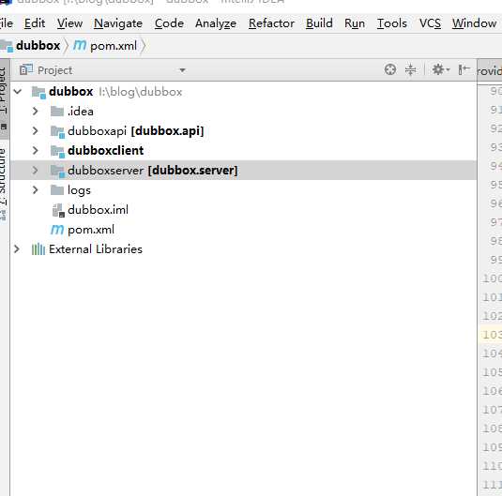Expand the dubboxclient module
502x496 pixels.
click(x=36, y=150)
